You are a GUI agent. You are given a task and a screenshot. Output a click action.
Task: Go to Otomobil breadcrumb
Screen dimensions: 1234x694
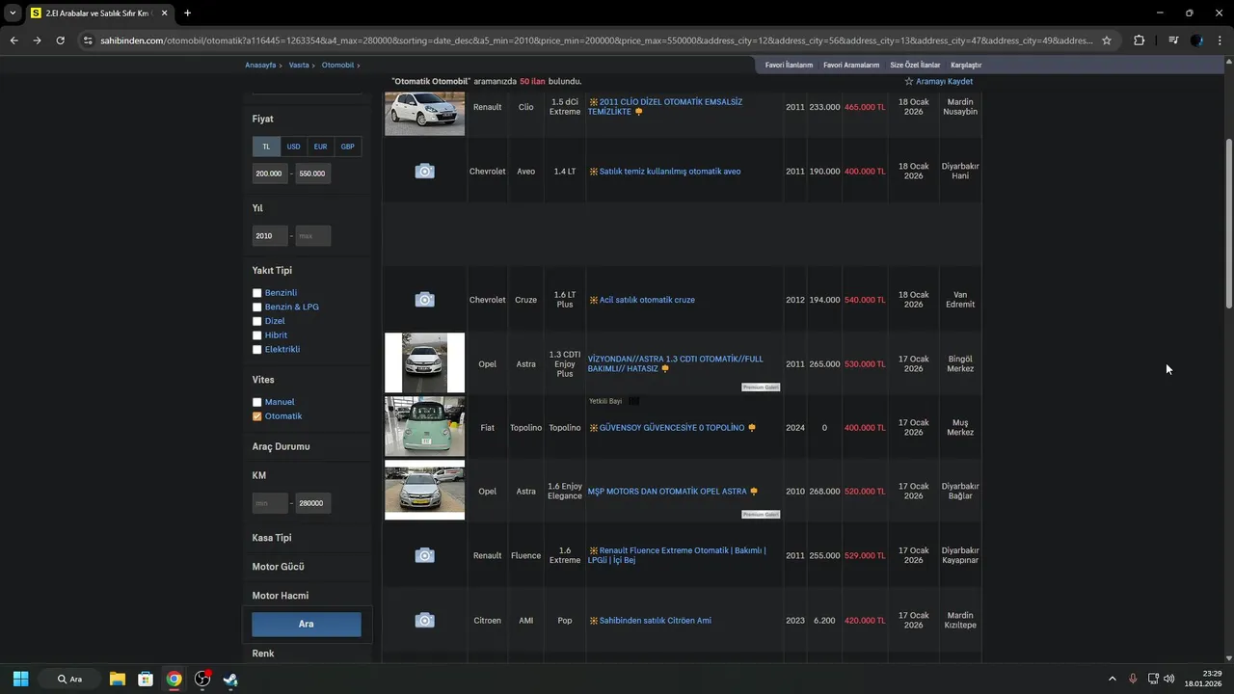click(337, 65)
